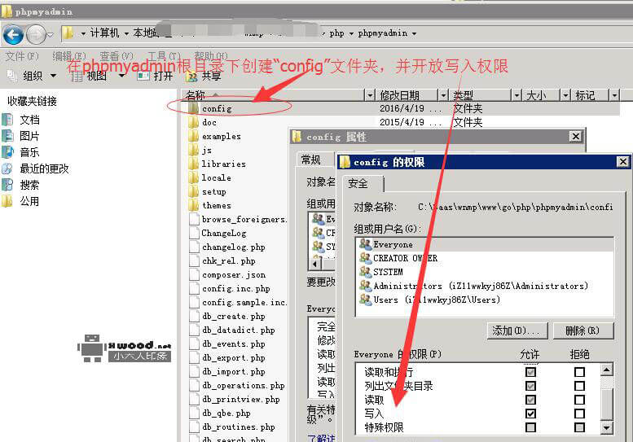This screenshot has height=442, width=633.
Task: Click the 删除 button
Action: click(583, 330)
